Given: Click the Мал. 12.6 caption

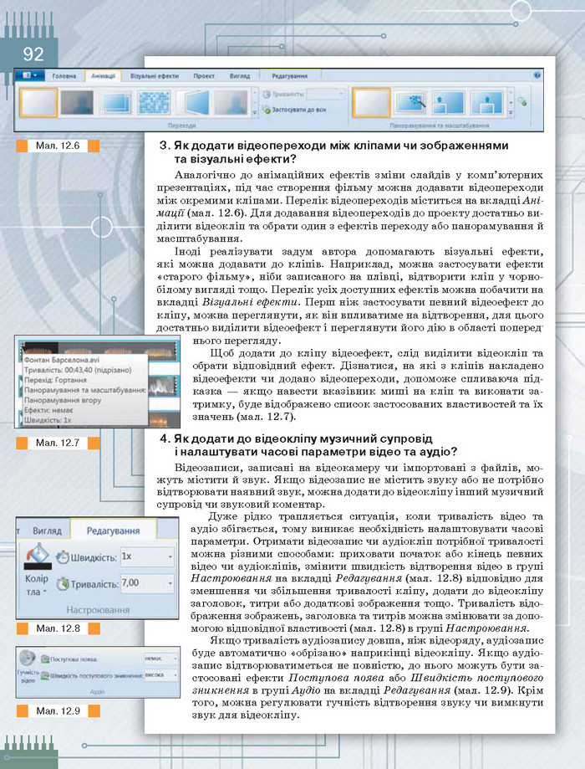Looking at the screenshot, I should click(58, 146).
